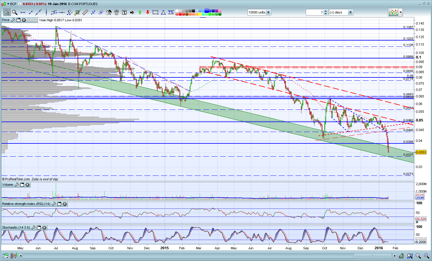432x261 pixels.
Task: Maximize the RSI indicator panel
Action: click(59, 204)
